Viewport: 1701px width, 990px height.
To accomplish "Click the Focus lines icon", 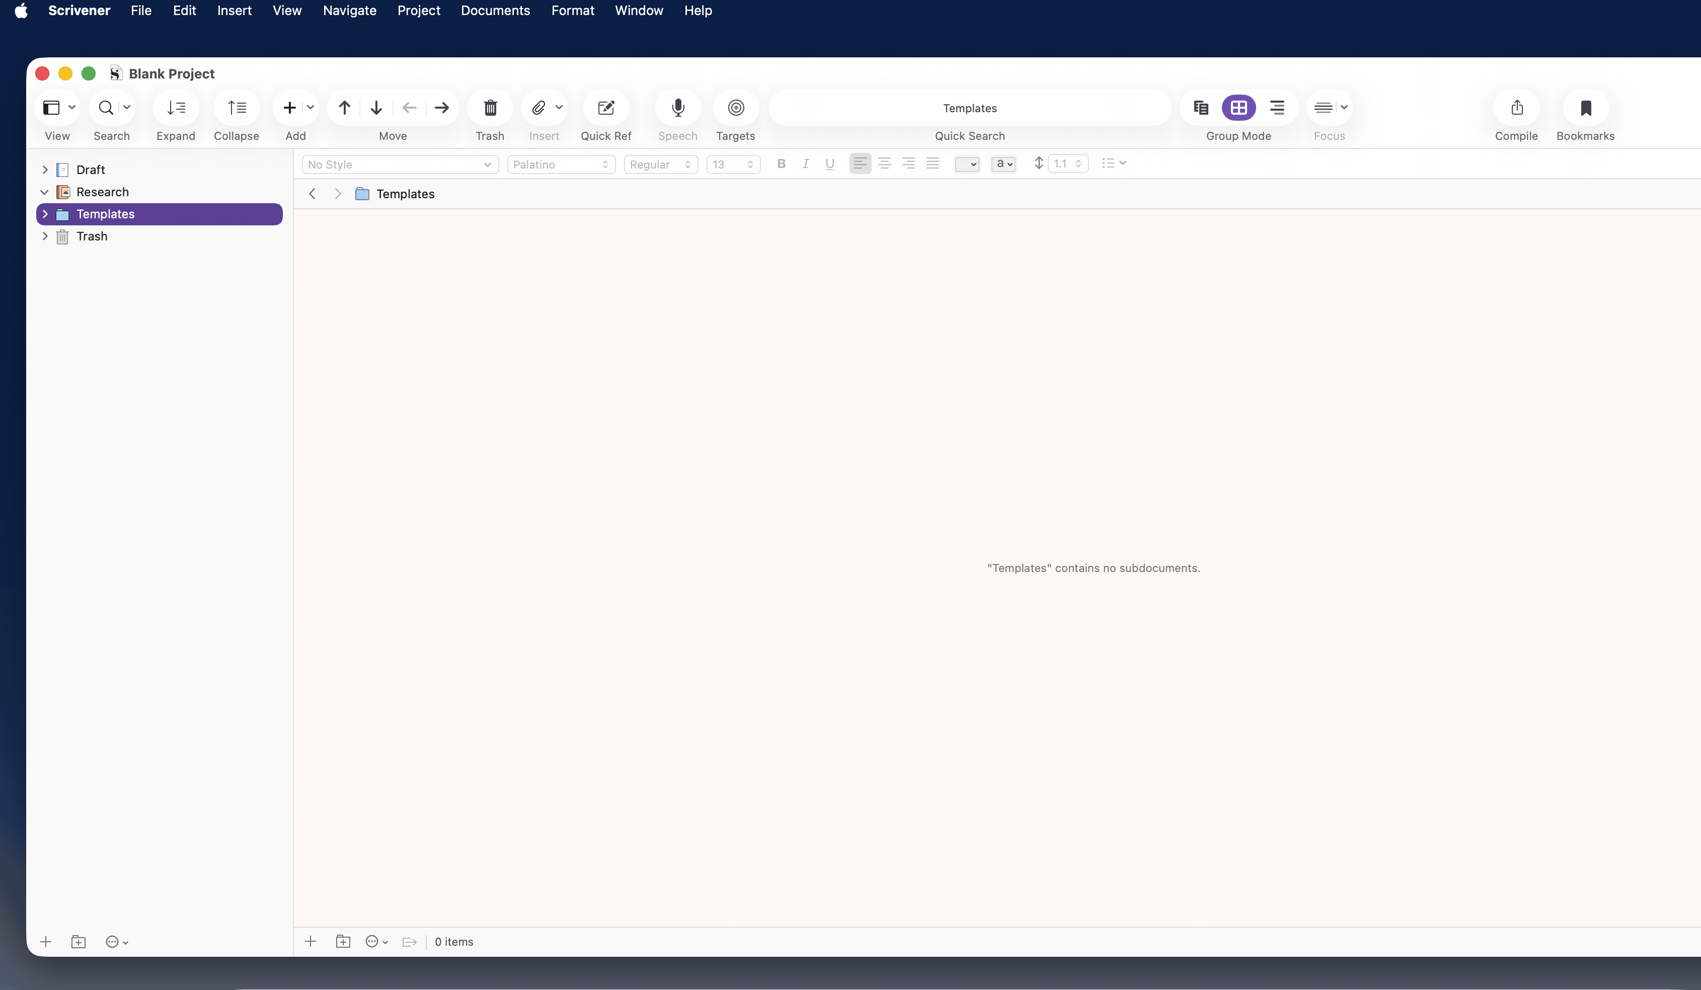I will tap(1324, 107).
